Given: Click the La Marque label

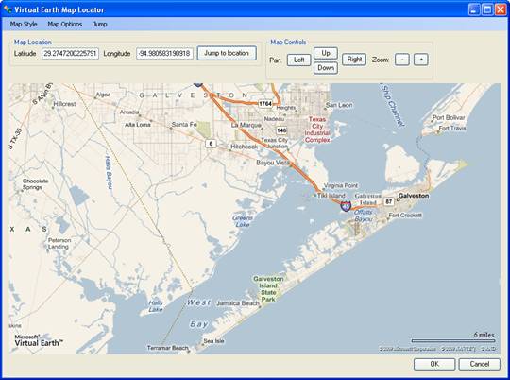Looking at the screenshot, I should click(246, 125).
